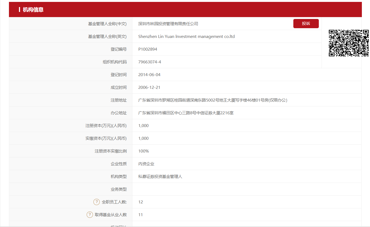The width and height of the screenshot is (370, 227).
Task: Click the founding date 2006-12-21
Action: click(x=149, y=87)
